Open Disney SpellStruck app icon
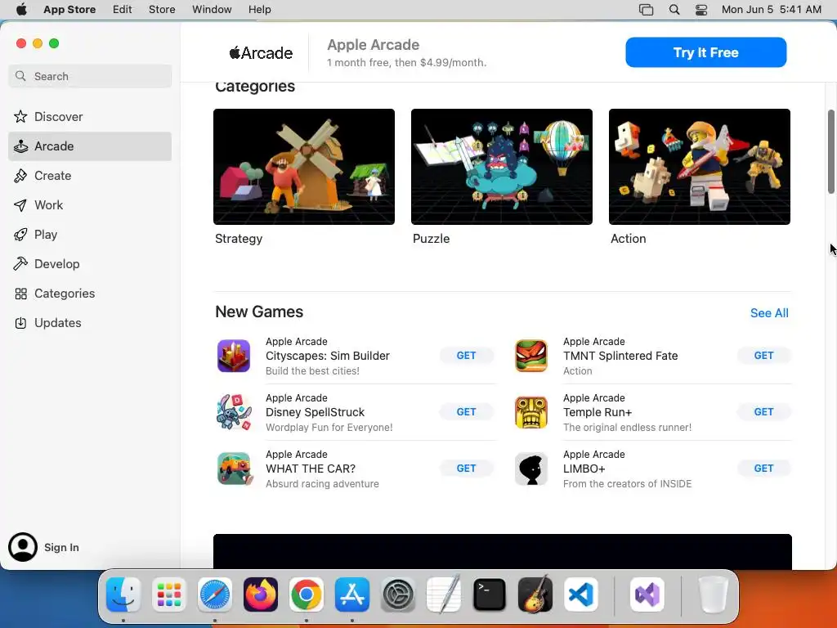 (x=234, y=412)
